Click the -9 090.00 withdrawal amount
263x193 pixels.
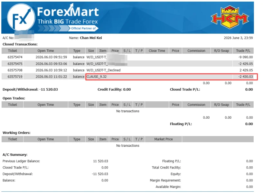click(x=246, y=57)
